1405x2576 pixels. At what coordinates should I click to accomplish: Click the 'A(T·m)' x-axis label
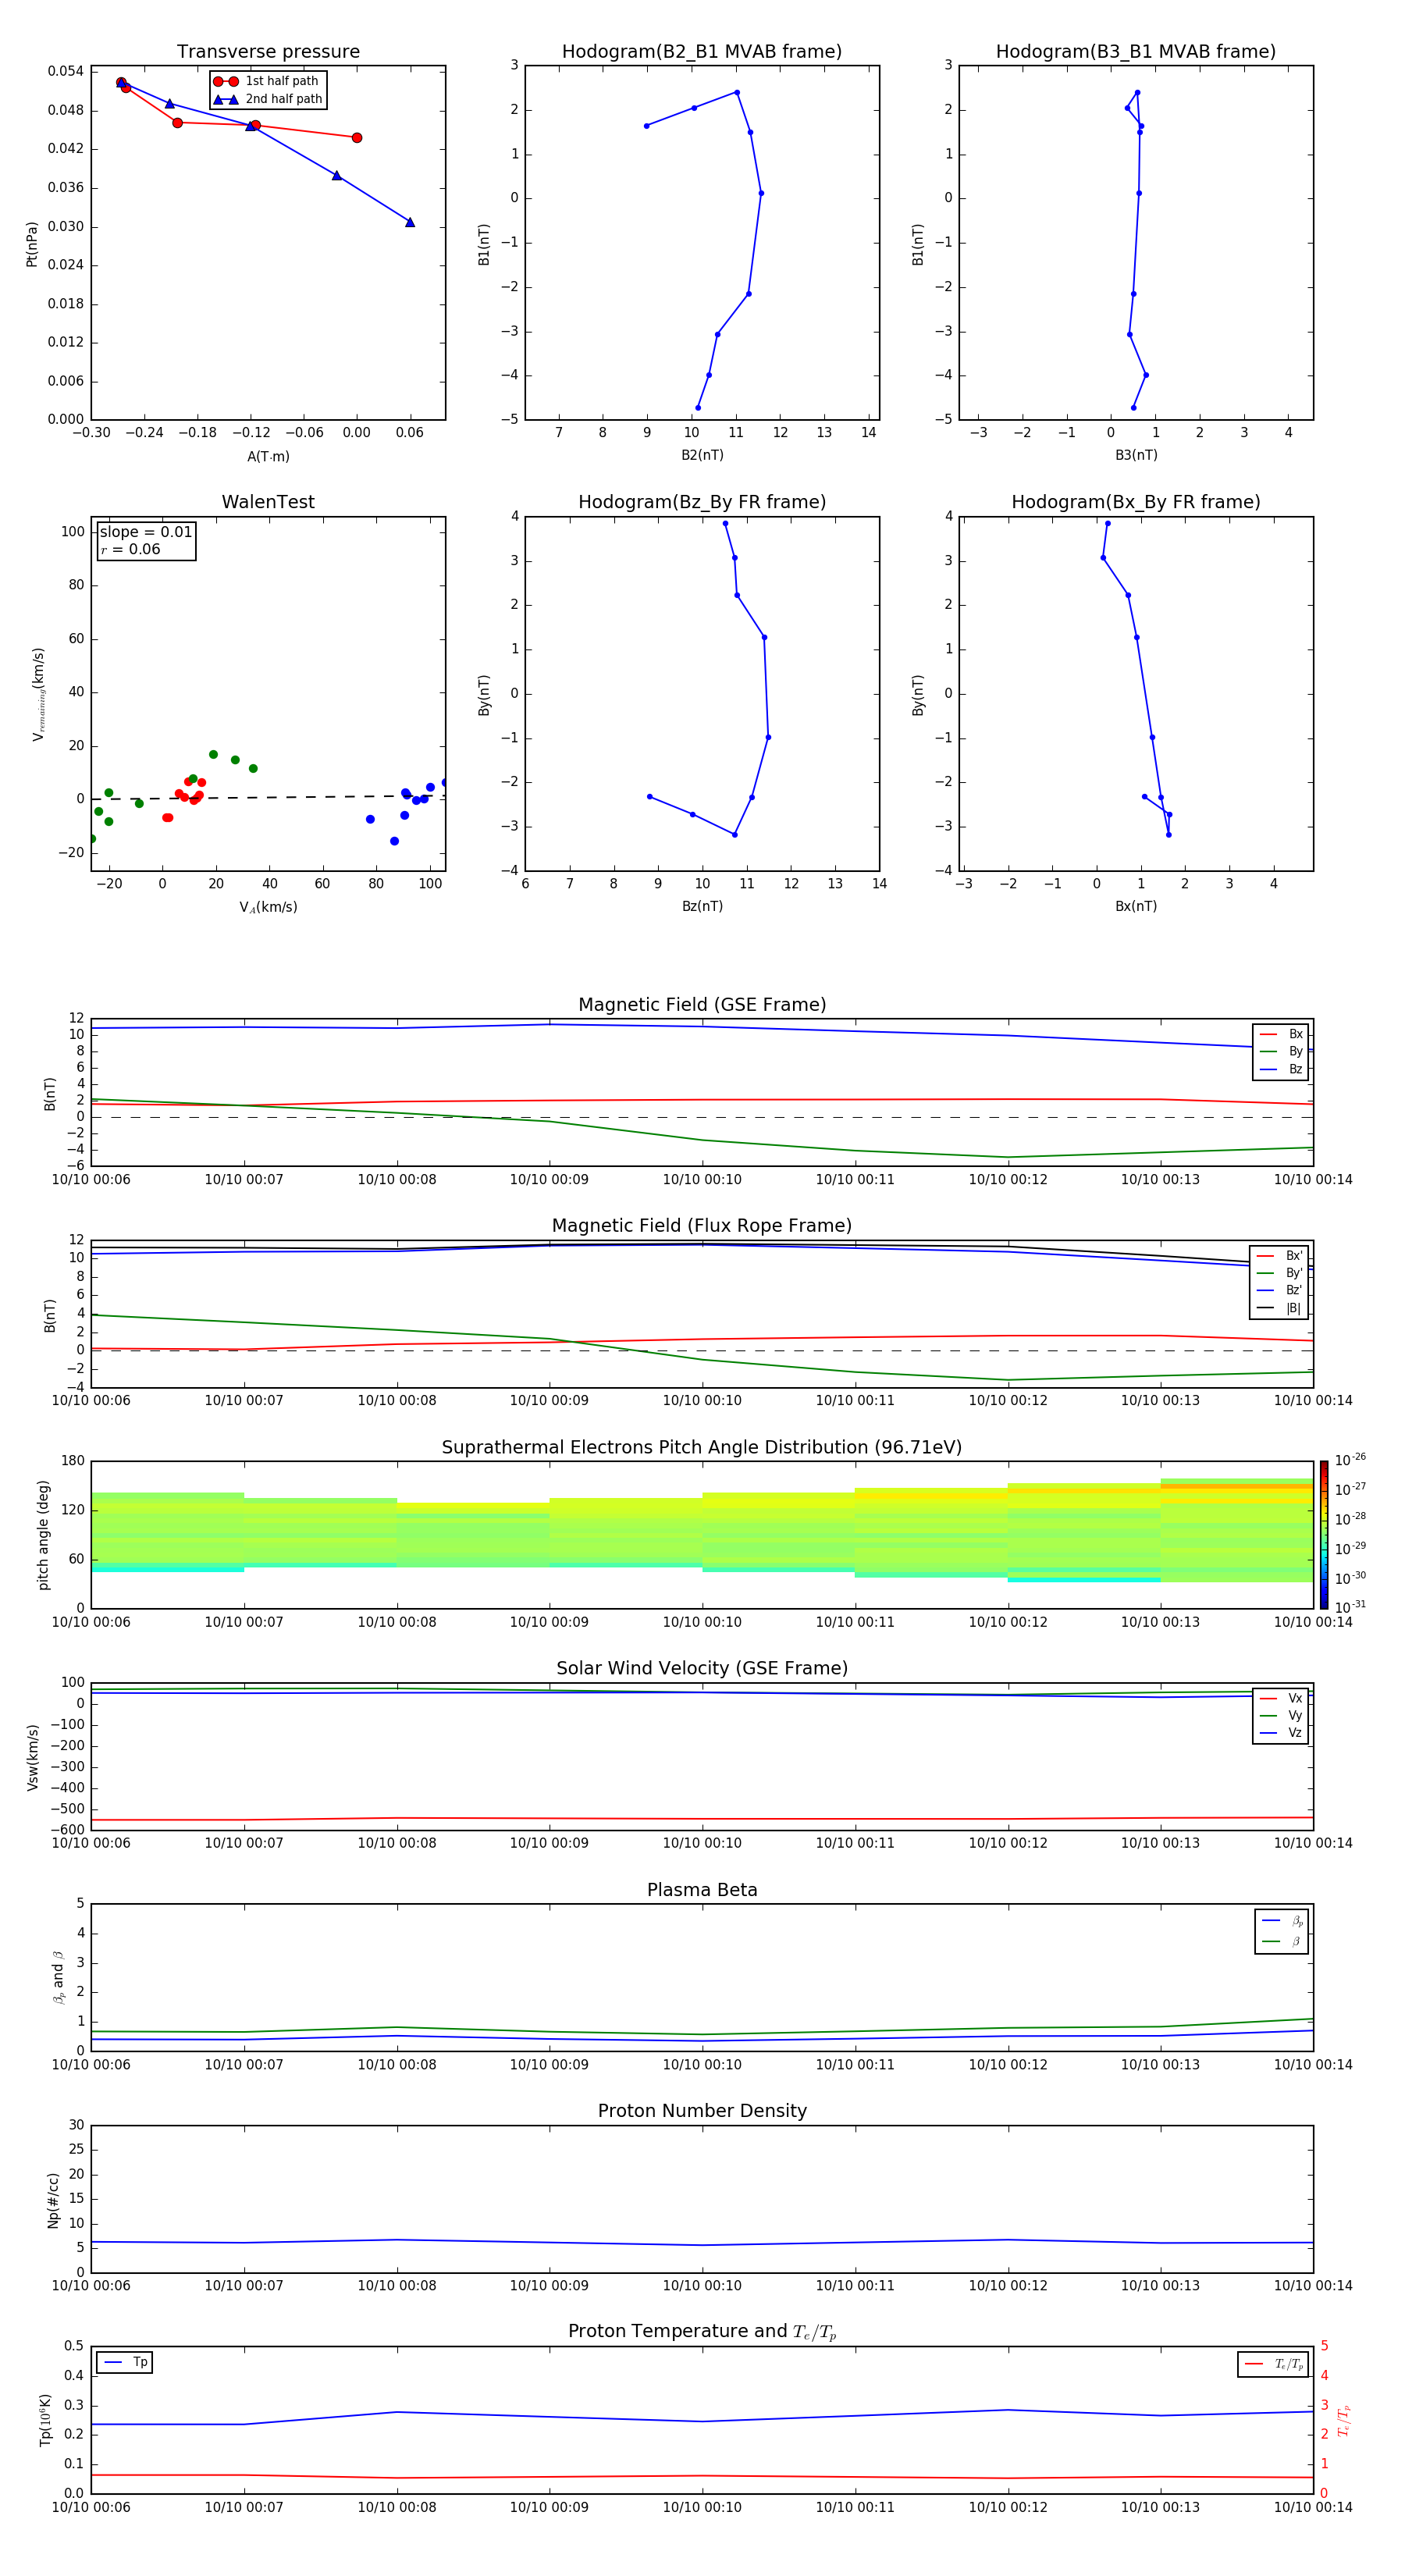coord(268,456)
